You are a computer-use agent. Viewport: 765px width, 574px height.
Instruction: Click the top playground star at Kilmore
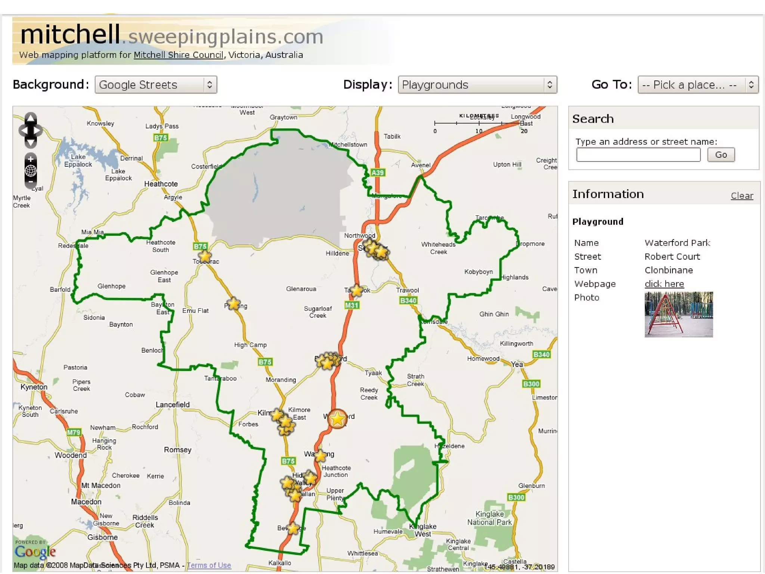coord(277,414)
